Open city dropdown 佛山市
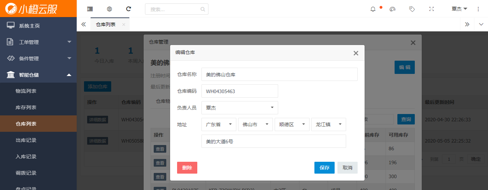The width and height of the screenshot is (488, 190). [x=256, y=124]
